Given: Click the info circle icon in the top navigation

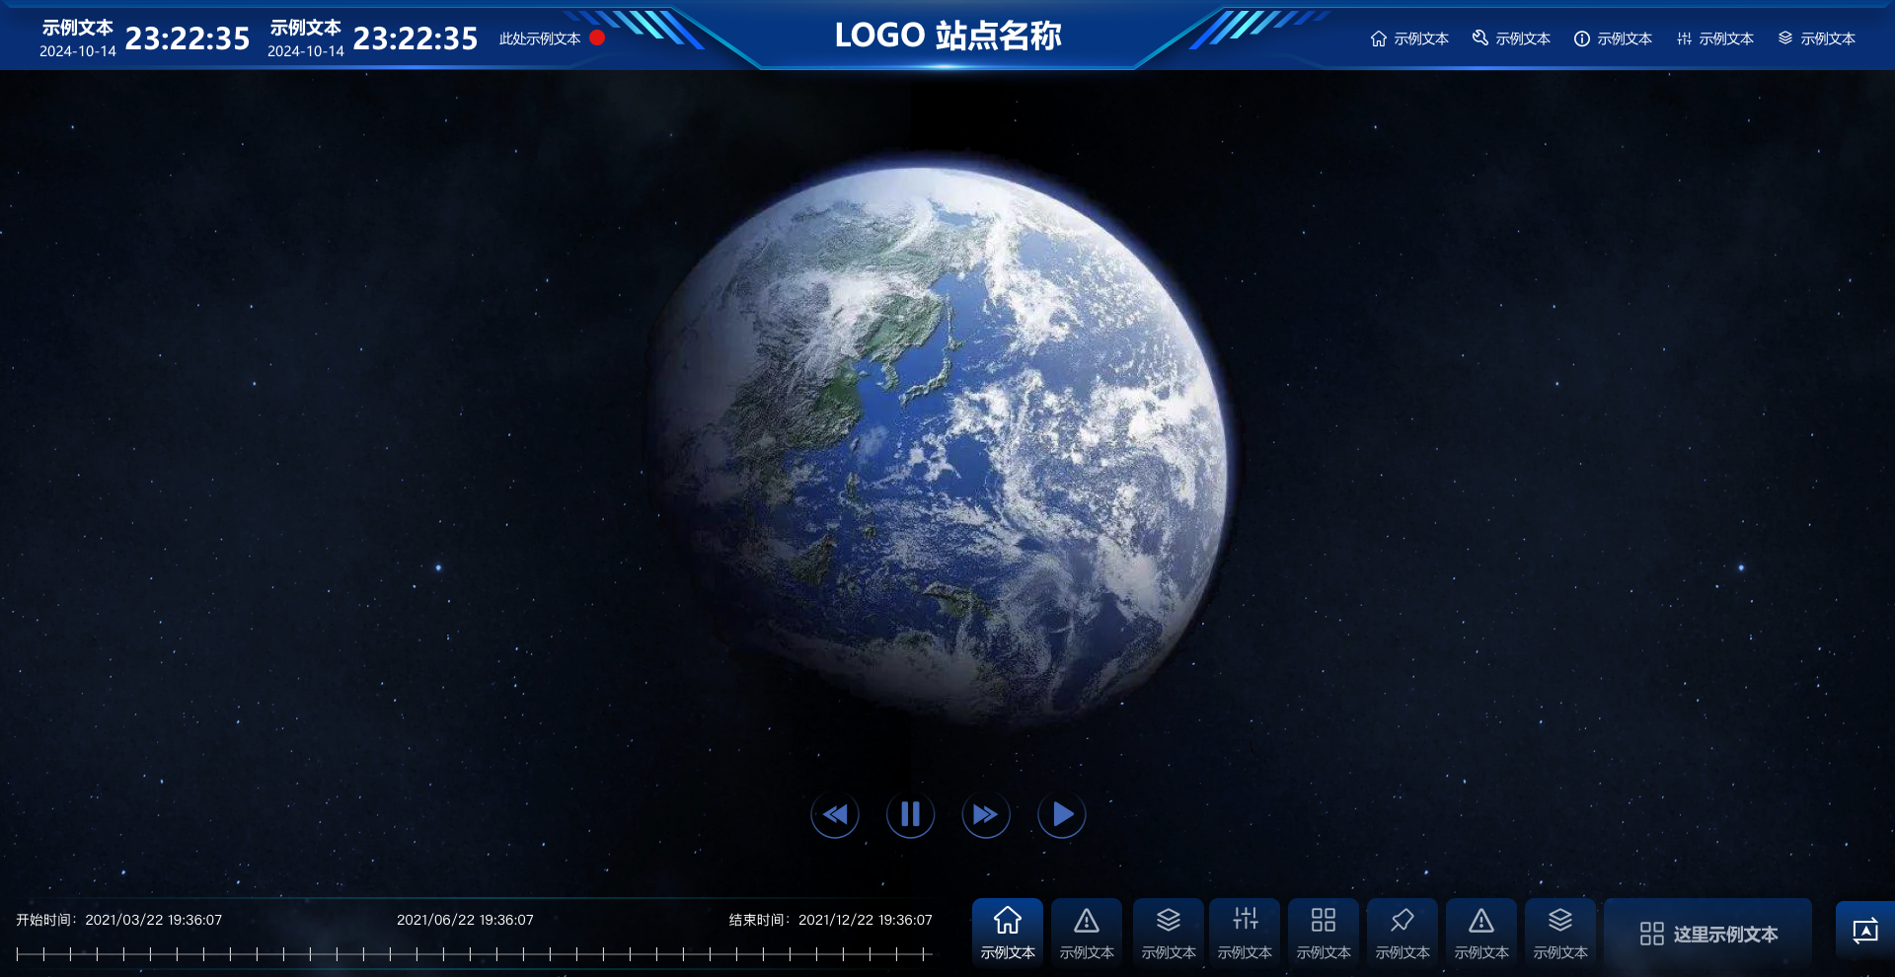Looking at the screenshot, I should click(x=1581, y=38).
